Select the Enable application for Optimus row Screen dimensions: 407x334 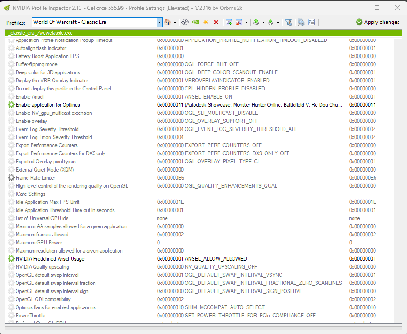200,105
